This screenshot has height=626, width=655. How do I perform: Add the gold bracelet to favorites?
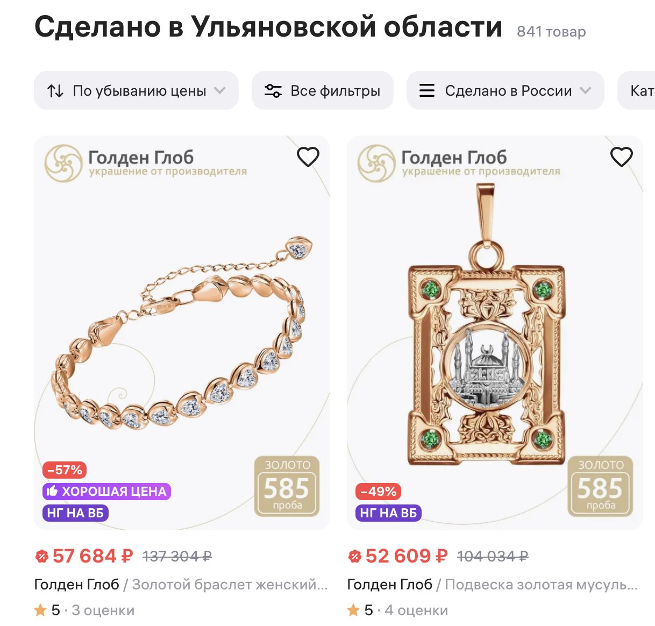pyautogui.click(x=308, y=157)
